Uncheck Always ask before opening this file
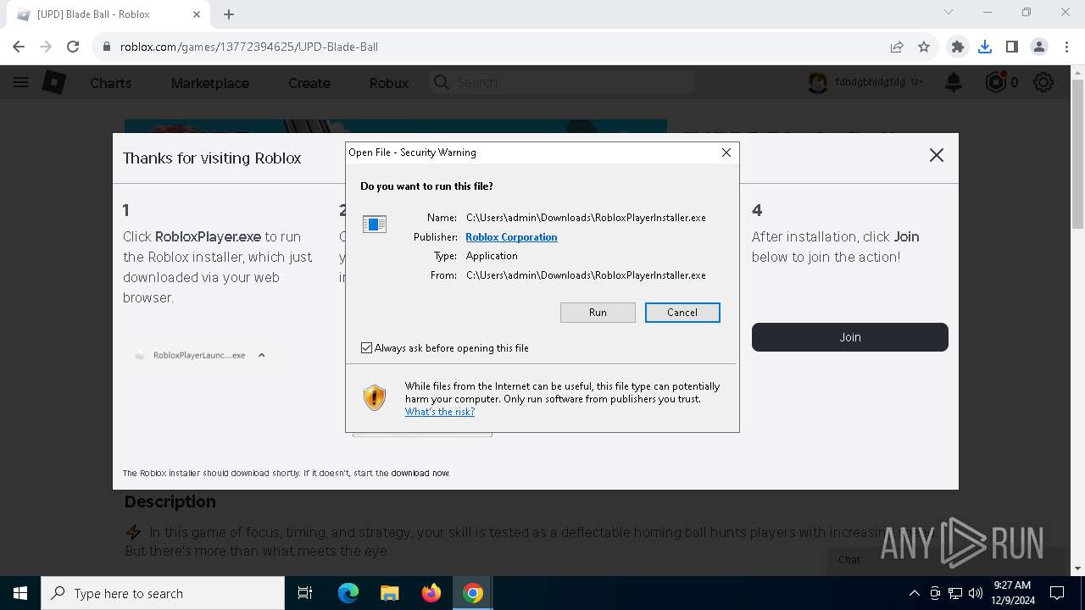 click(366, 348)
